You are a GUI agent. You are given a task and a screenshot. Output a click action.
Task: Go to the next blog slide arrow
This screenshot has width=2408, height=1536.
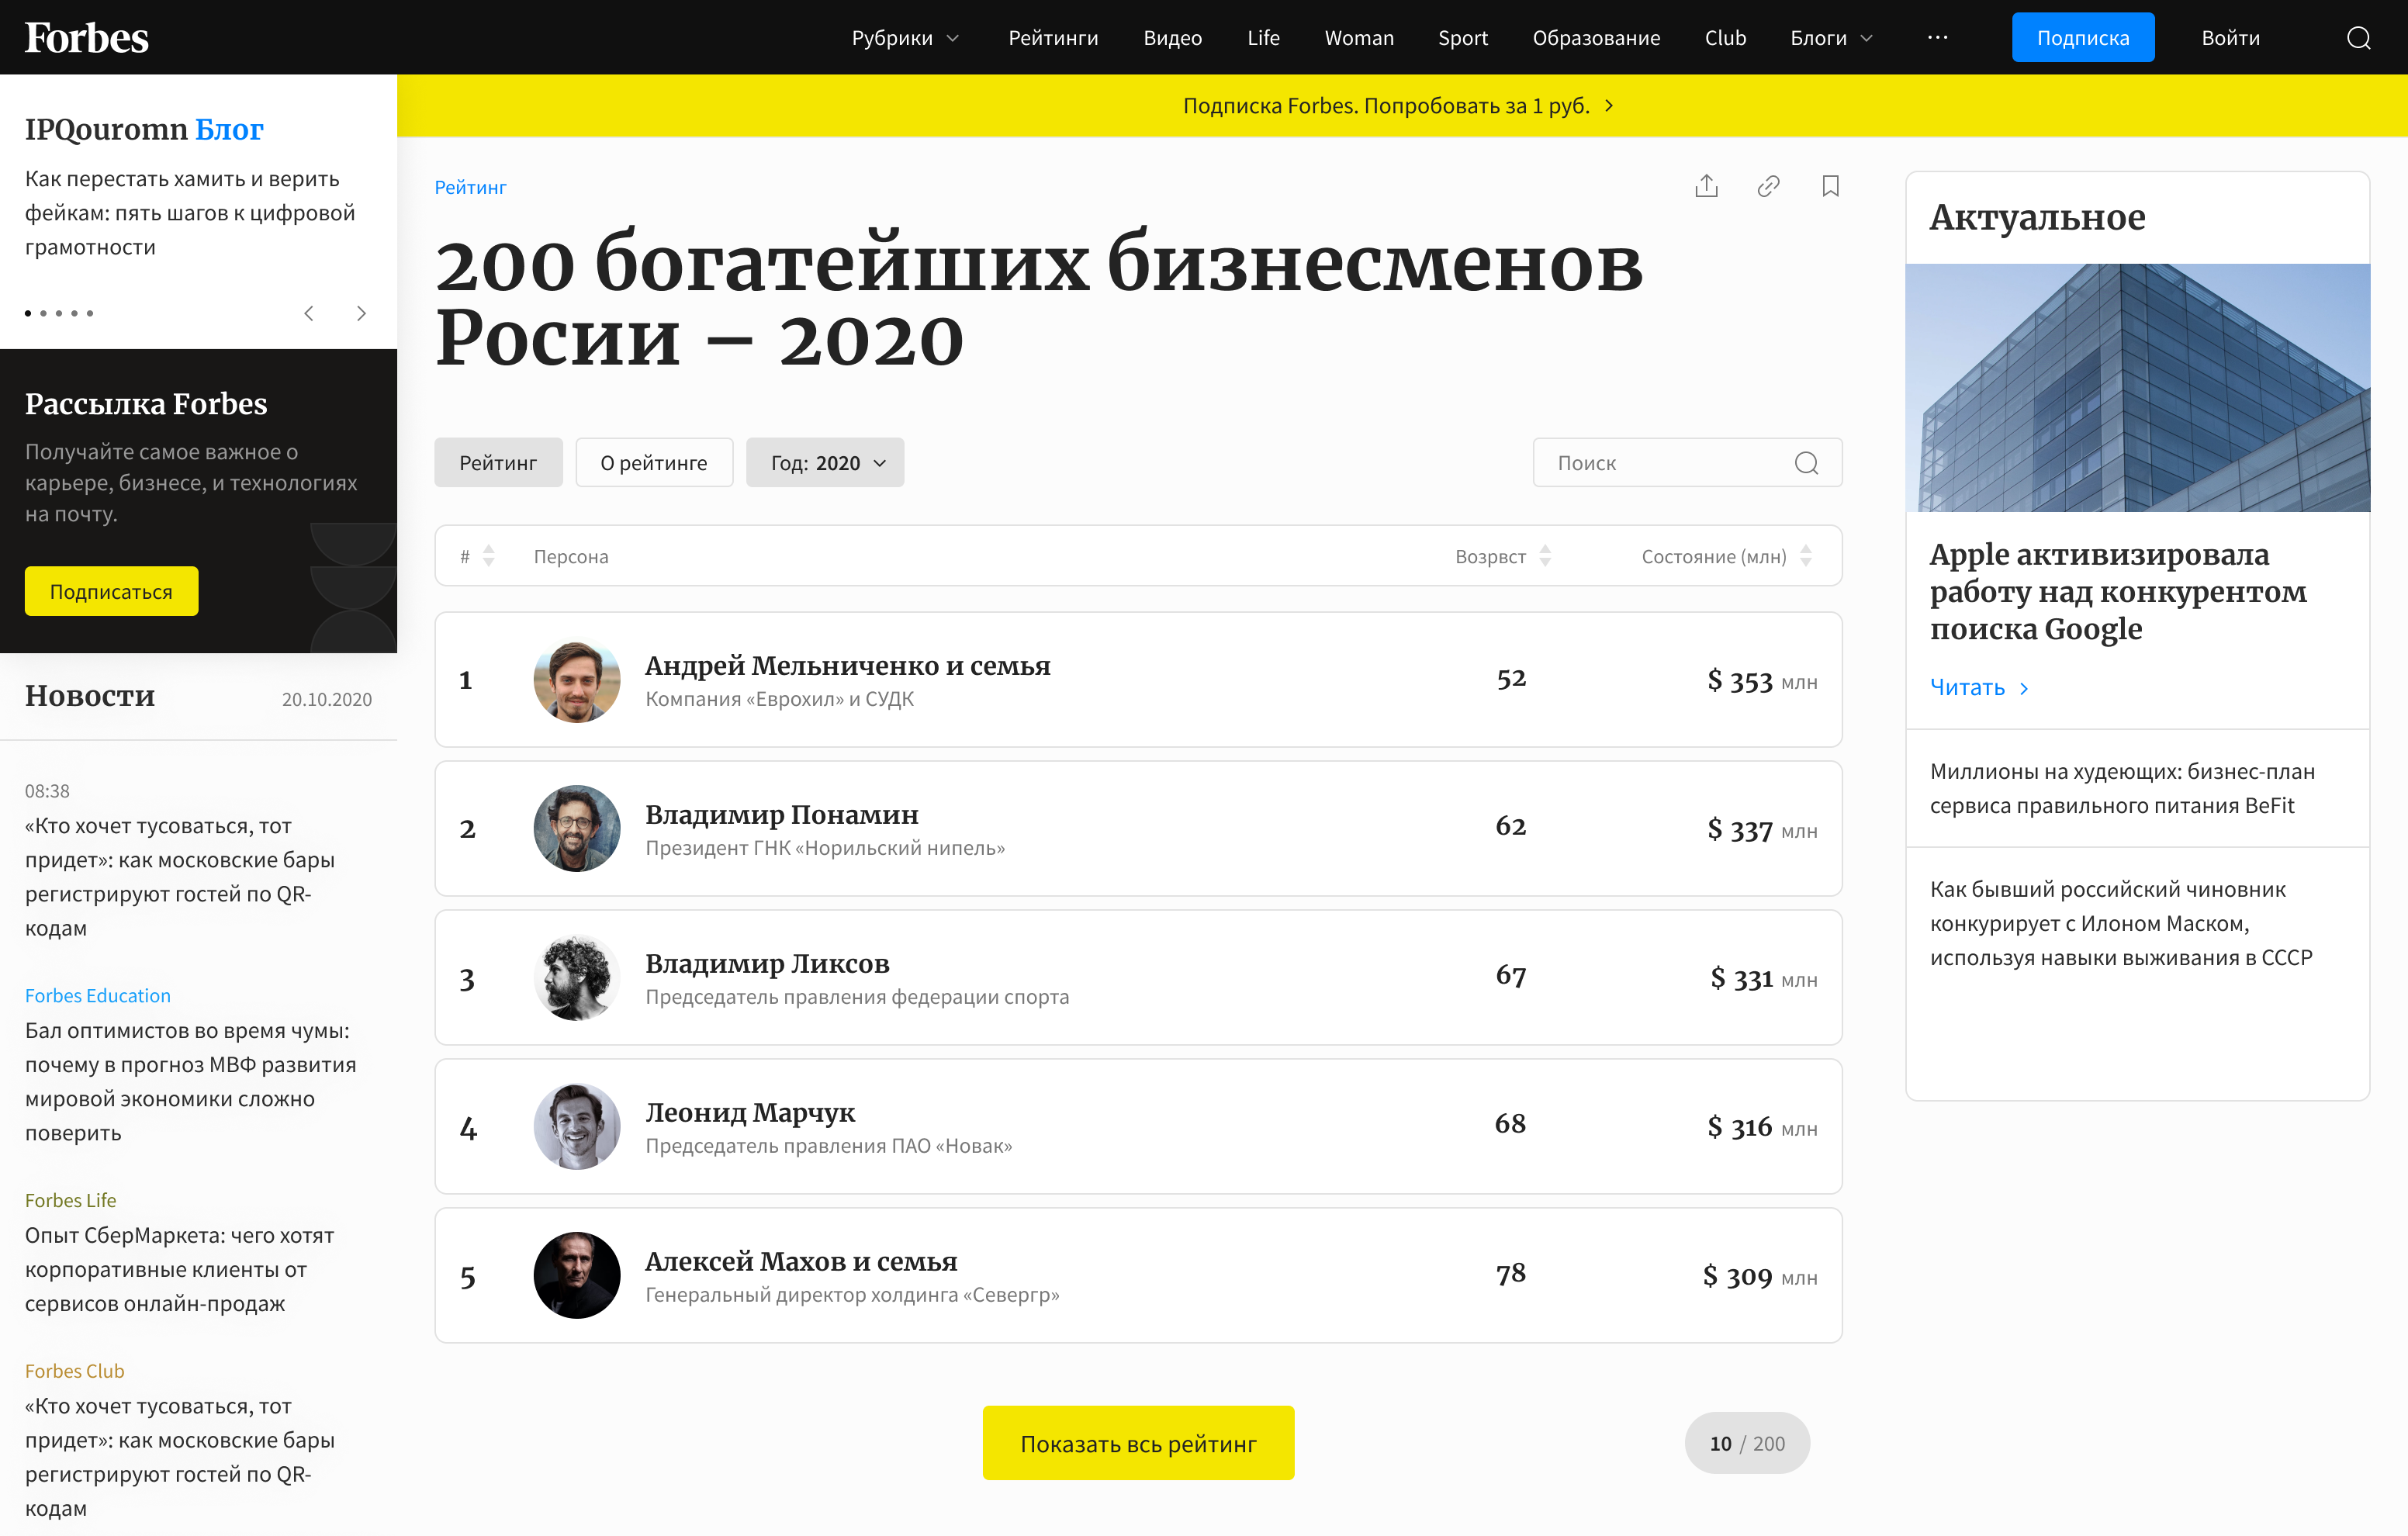click(x=361, y=313)
